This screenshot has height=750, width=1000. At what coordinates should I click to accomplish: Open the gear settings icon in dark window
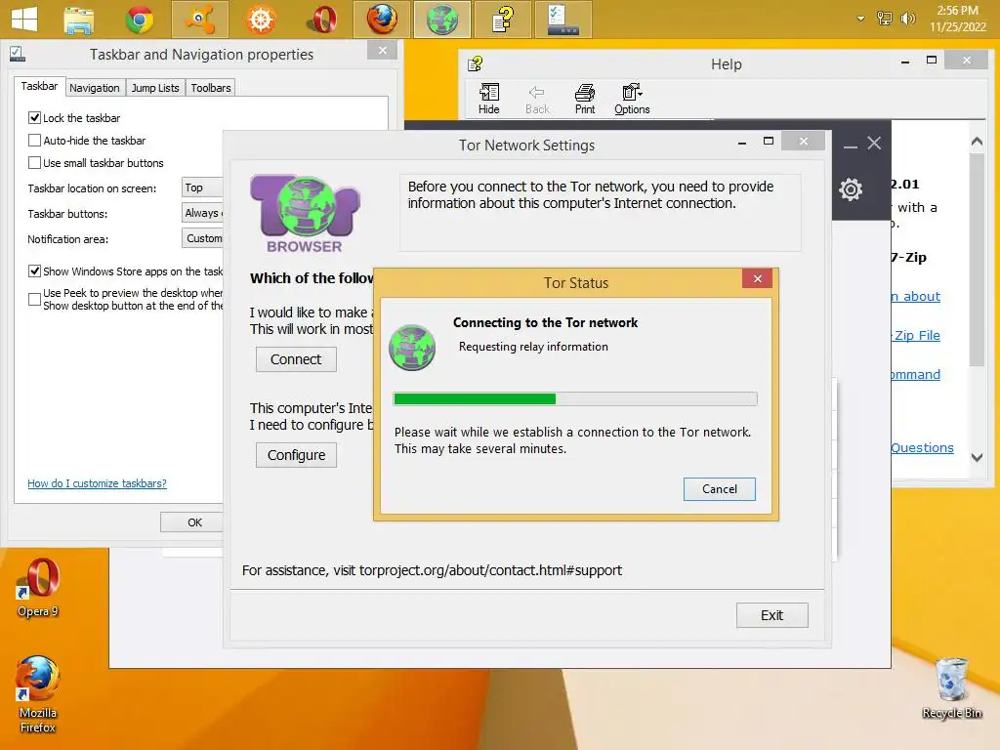[851, 189]
